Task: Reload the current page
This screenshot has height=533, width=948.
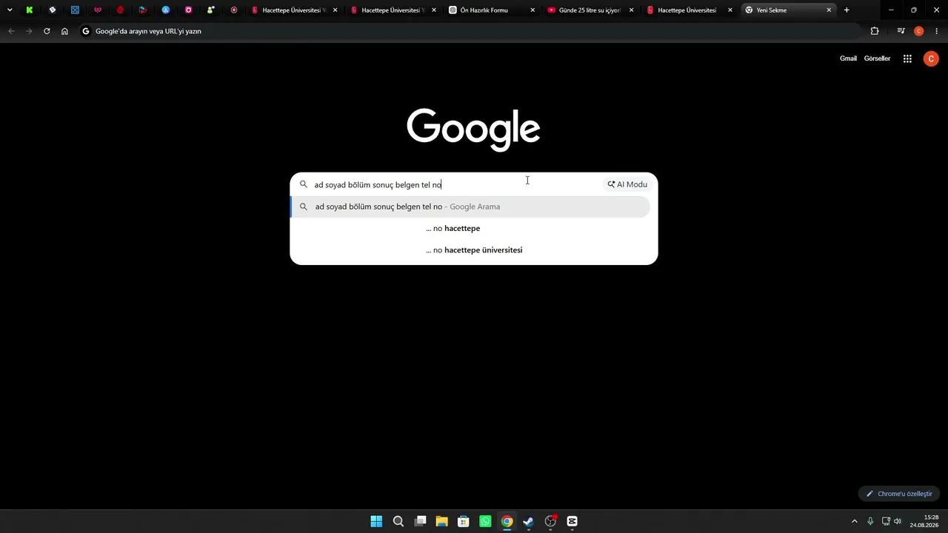Action: point(47,31)
